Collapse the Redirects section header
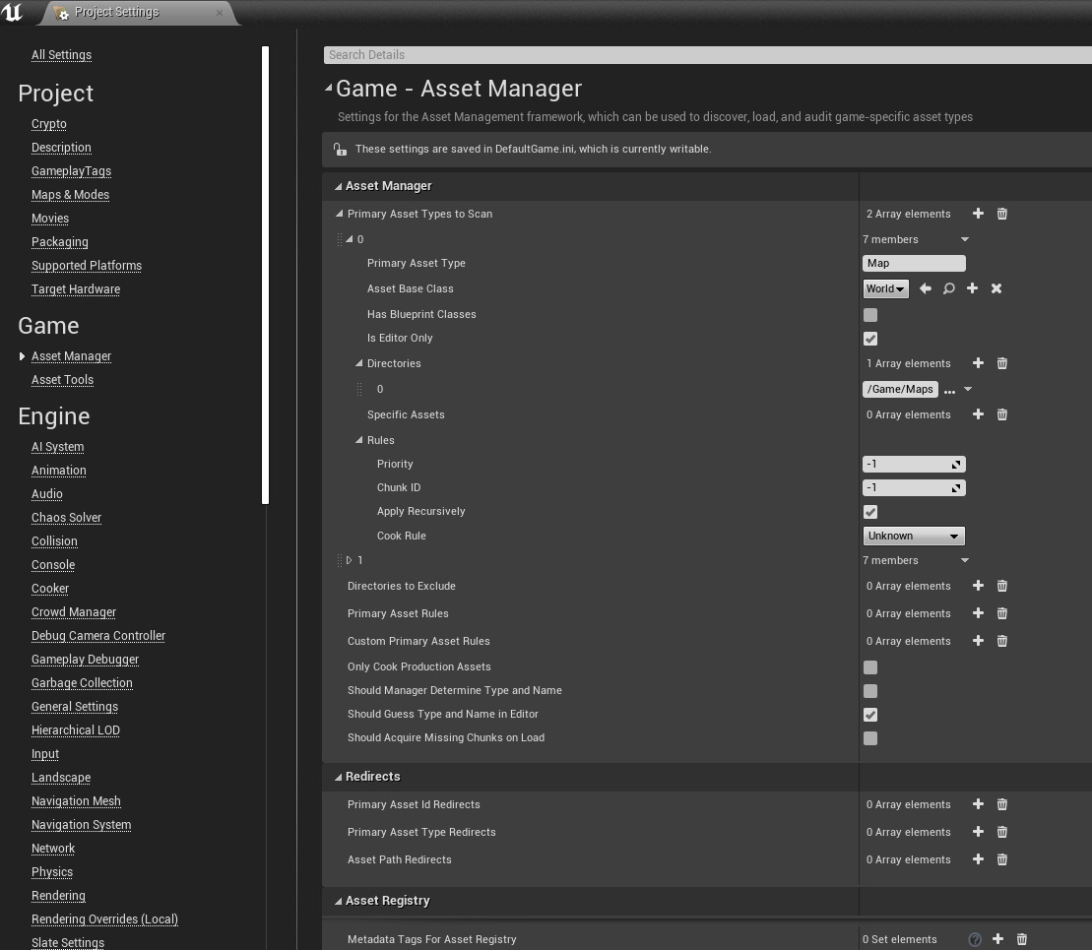The image size is (1092, 950). 338,776
